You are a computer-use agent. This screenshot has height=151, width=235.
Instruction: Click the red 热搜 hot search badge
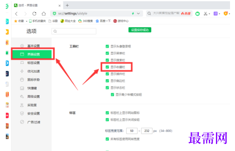coord(186,14)
